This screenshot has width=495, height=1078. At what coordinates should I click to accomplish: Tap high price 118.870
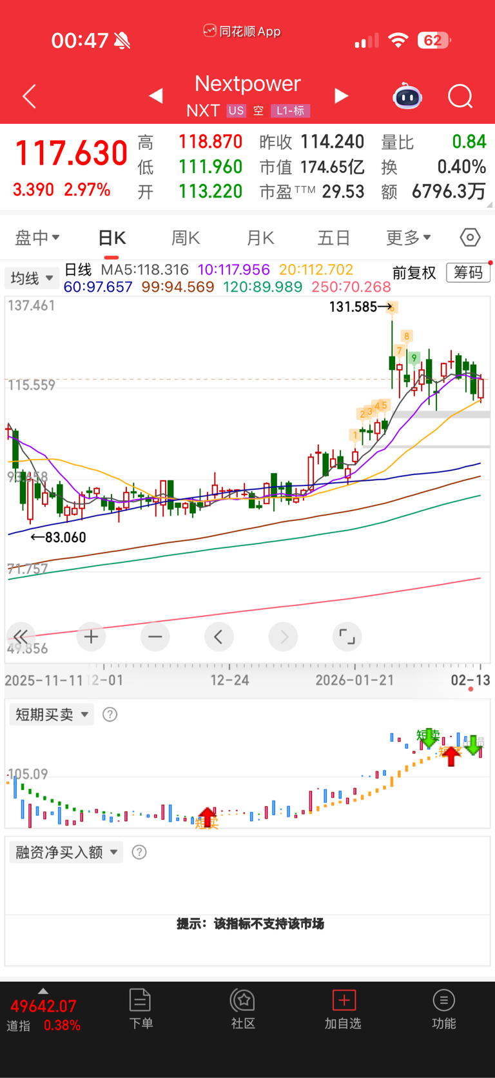(x=210, y=142)
